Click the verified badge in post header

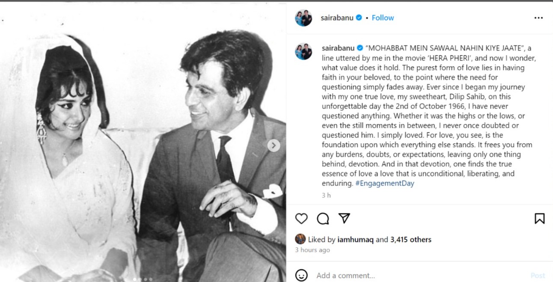pos(359,18)
